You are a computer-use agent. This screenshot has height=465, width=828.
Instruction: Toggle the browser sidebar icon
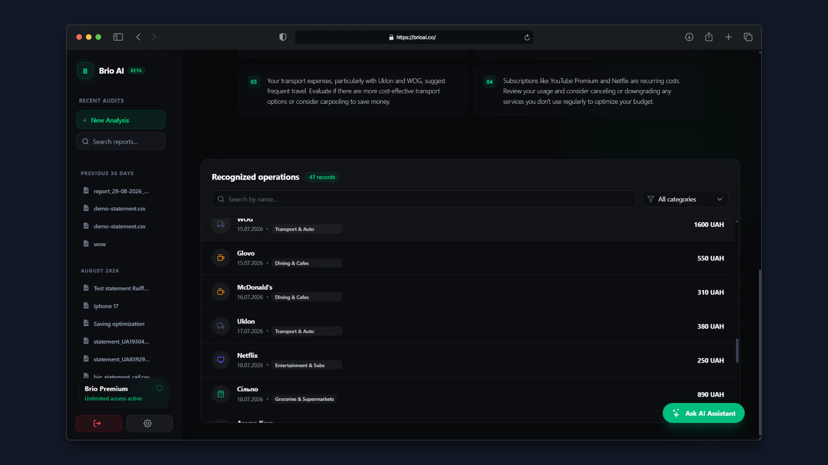tap(118, 37)
